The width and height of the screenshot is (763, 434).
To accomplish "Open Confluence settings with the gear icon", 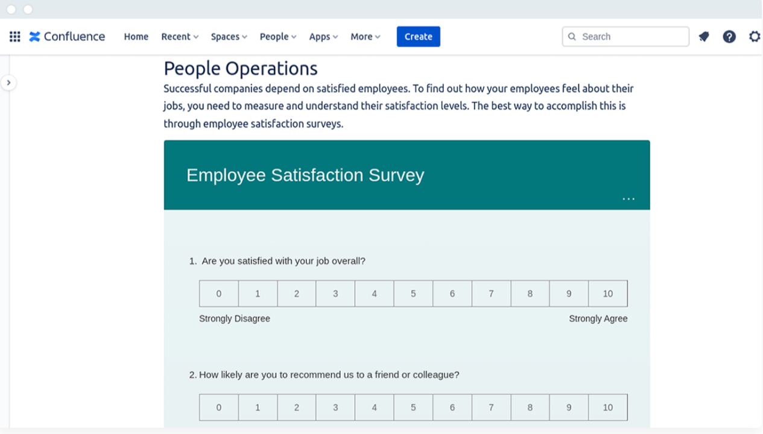I will [754, 36].
